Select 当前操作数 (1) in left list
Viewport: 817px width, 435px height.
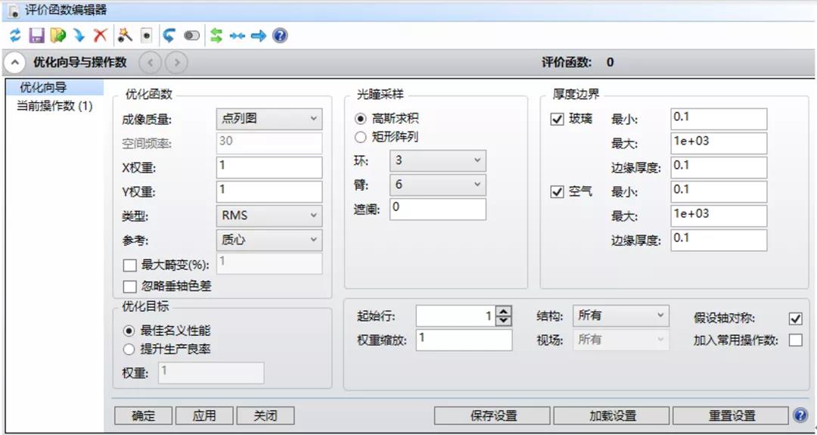pyautogui.click(x=54, y=106)
